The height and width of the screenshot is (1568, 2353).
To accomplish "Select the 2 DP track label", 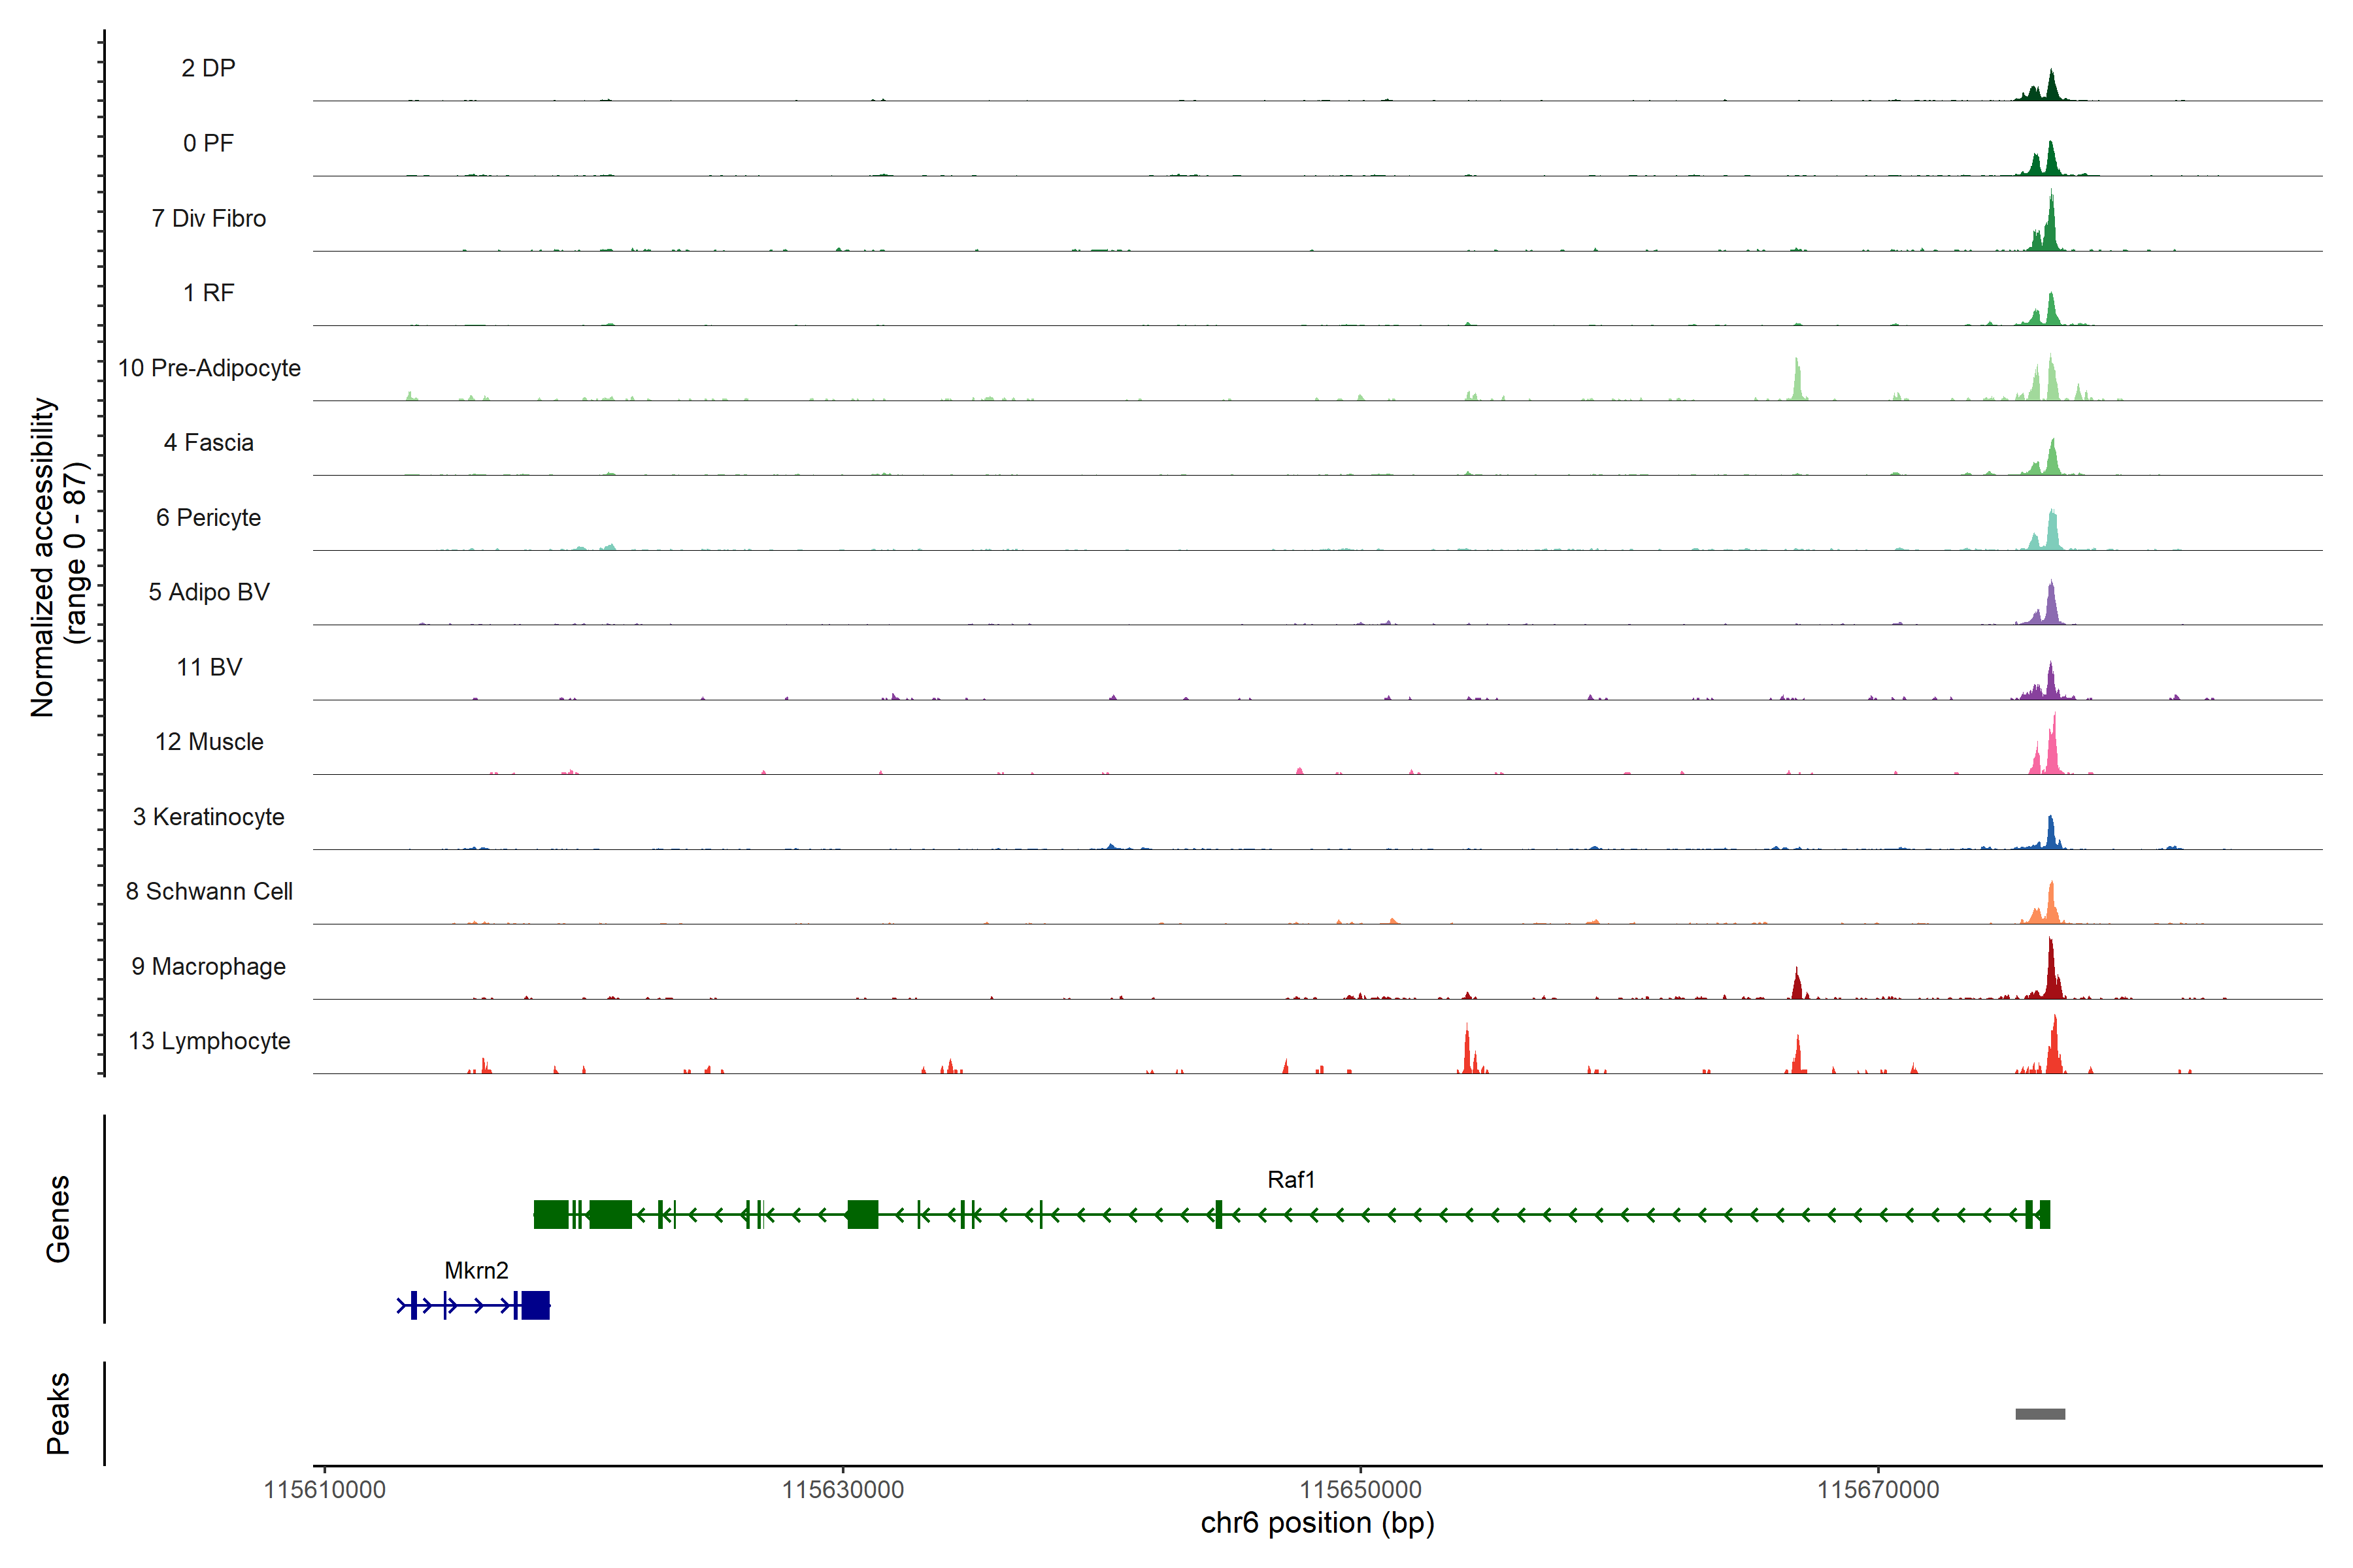I will pos(208,68).
